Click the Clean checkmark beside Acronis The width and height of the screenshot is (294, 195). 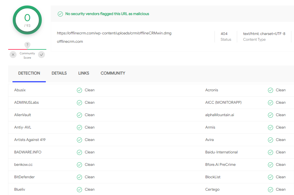click(270, 90)
